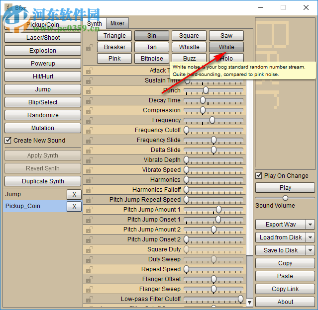
Task: Toggle the lock icon beside Harmonics
Action: (x=90, y=180)
